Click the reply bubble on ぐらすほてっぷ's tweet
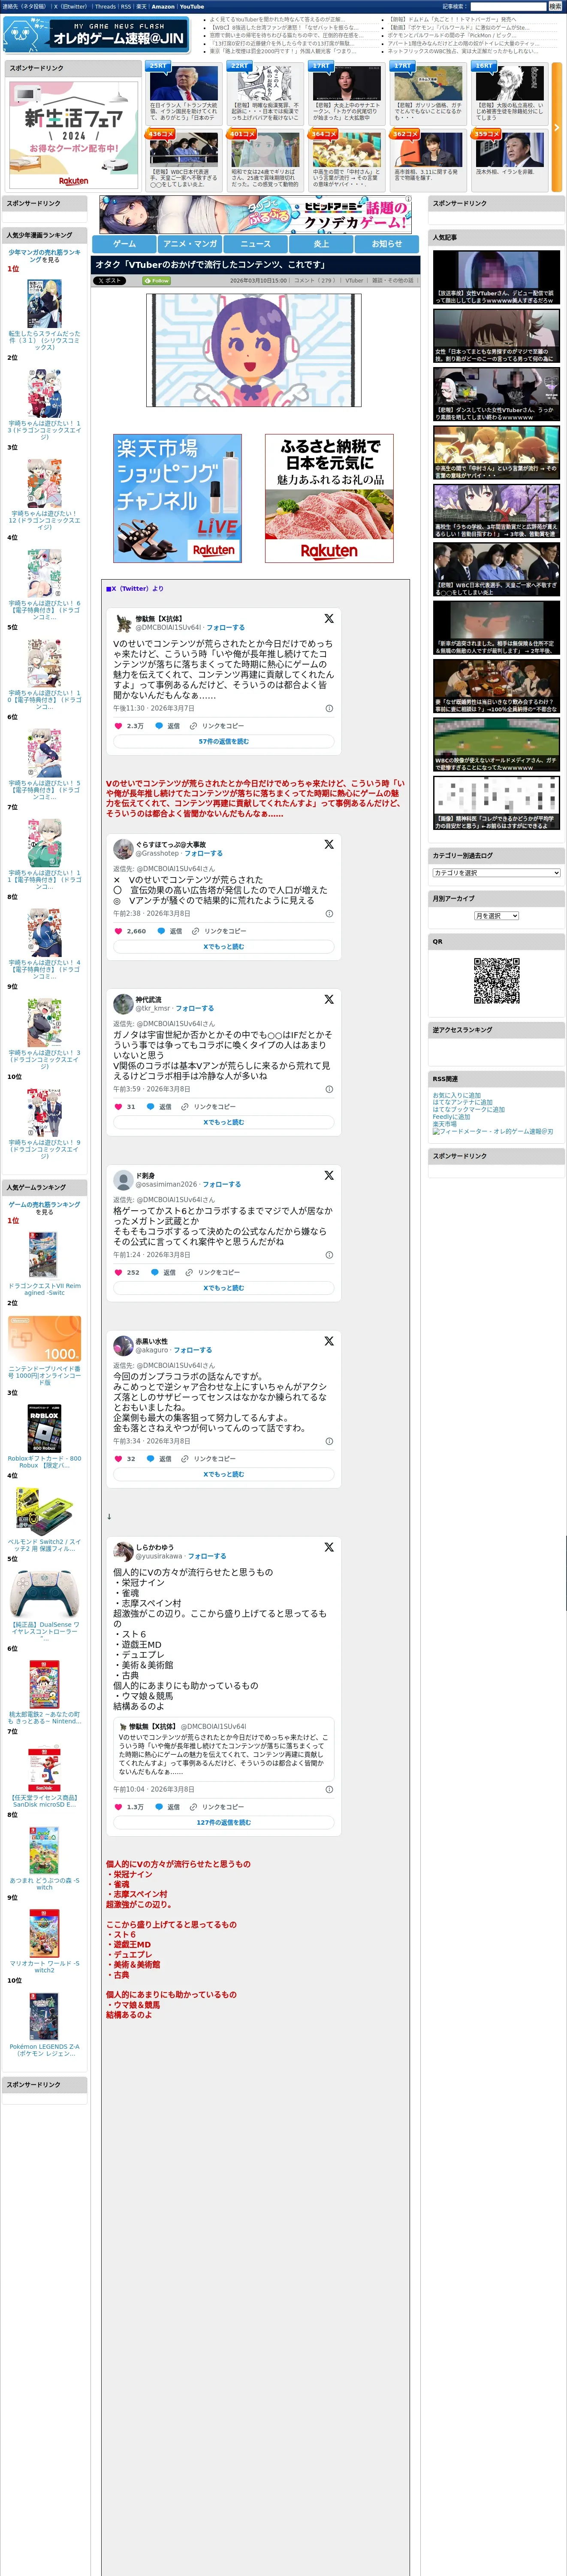Screen dimensions: 567x2576 pyautogui.click(x=161, y=931)
